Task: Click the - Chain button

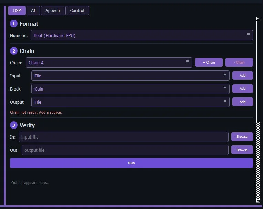Action: 239,63
